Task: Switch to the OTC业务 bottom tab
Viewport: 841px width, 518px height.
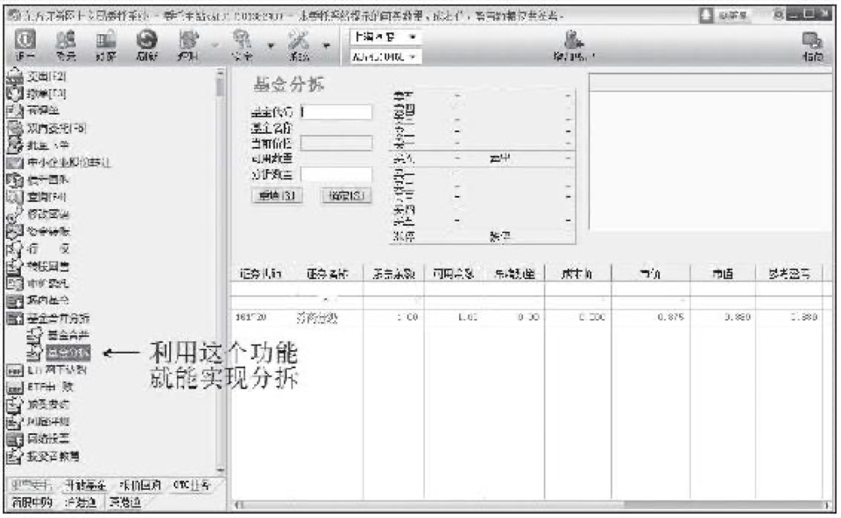Action: [x=192, y=486]
